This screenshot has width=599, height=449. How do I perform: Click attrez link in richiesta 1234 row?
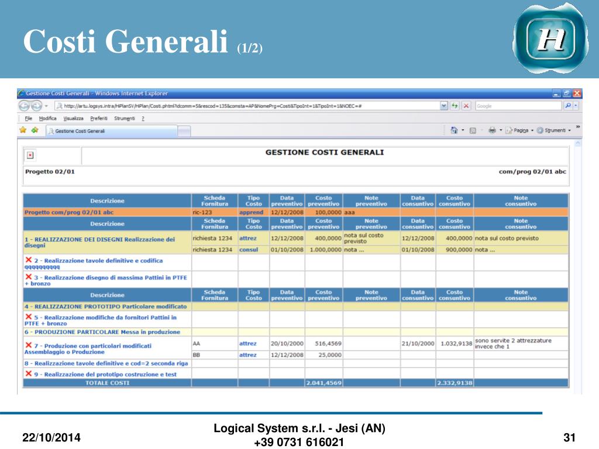tap(248, 239)
